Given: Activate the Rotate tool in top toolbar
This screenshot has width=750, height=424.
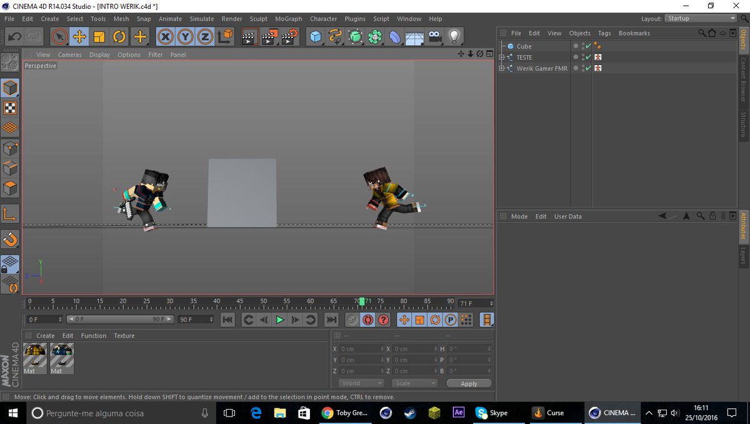Looking at the screenshot, I should 119,37.
